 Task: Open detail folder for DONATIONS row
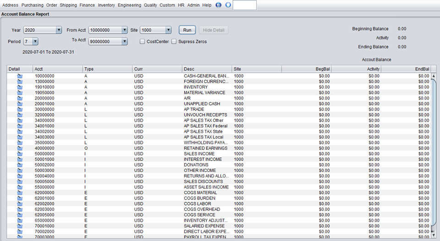(x=20, y=165)
